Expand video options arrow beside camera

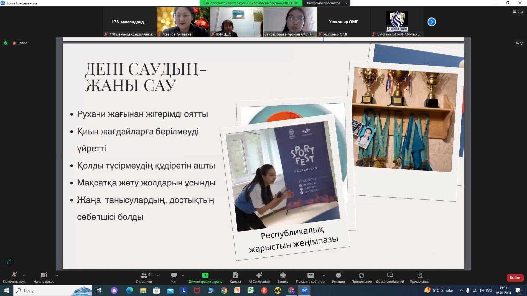(x=57, y=275)
